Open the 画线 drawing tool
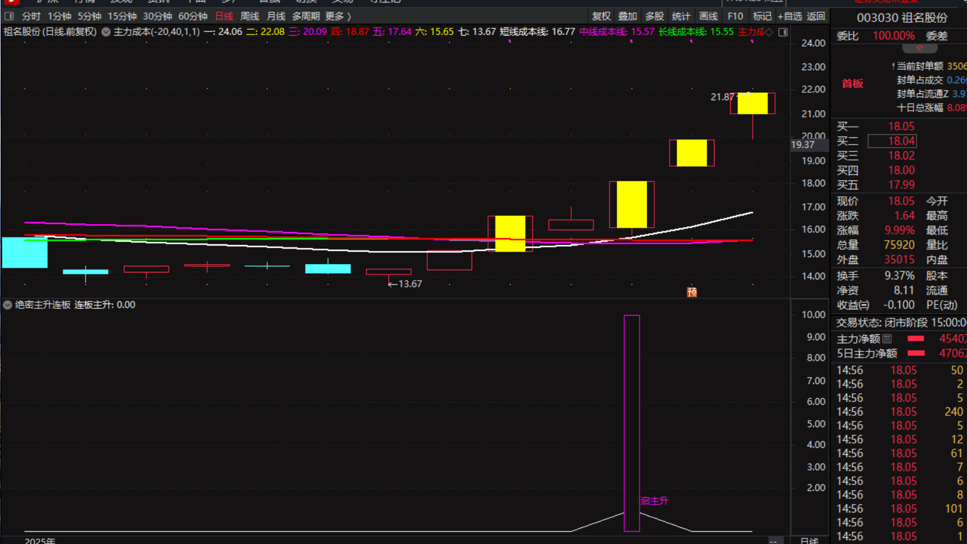 708,17
